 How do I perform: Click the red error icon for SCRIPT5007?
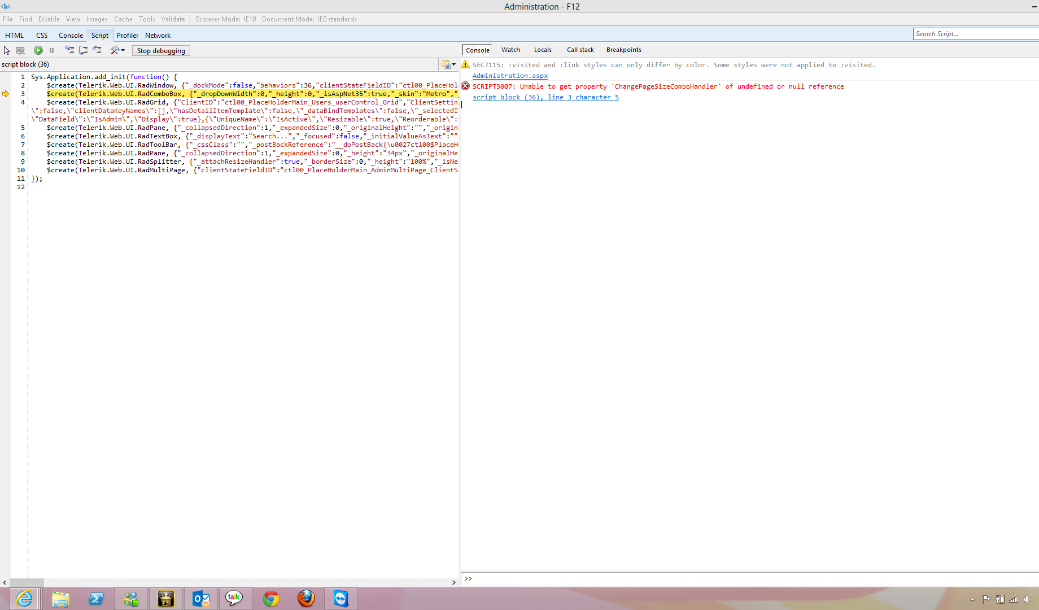465,86
